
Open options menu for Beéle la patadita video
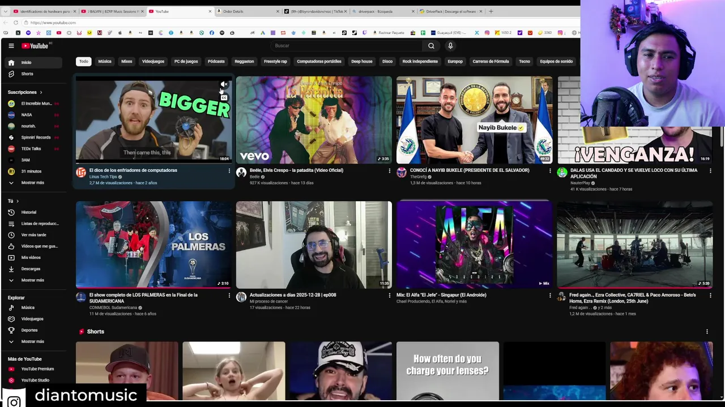[389, 171]
